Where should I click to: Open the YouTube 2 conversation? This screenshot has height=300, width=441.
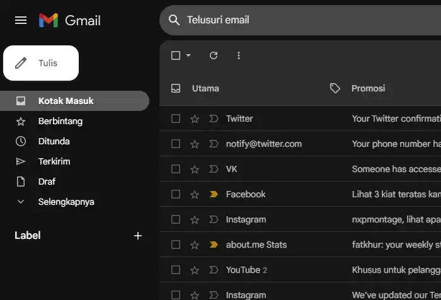[247, 270]
